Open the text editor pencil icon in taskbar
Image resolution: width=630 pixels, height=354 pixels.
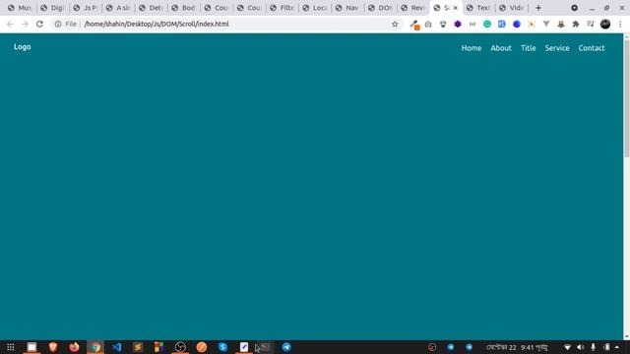pyautogui.click(x=244, y=347)
